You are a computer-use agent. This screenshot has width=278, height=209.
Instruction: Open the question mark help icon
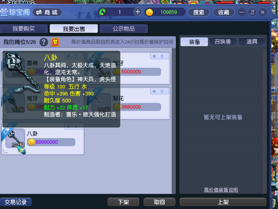pos(43,42)
